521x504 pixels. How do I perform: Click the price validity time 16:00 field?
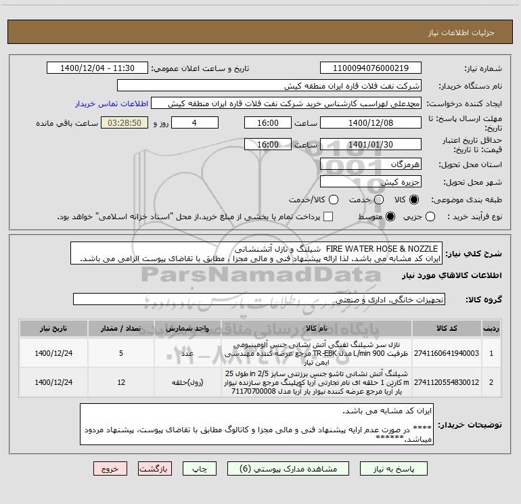click(268, 144)
